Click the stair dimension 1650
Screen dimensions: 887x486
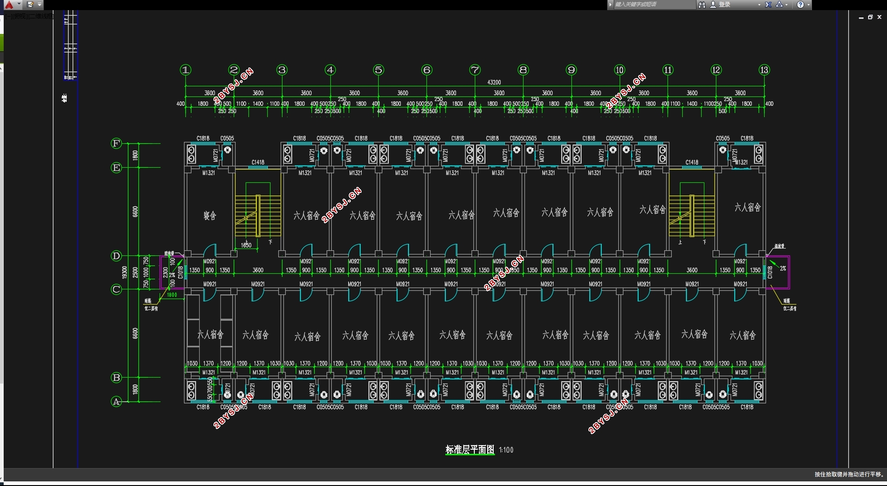pos(247,245)
